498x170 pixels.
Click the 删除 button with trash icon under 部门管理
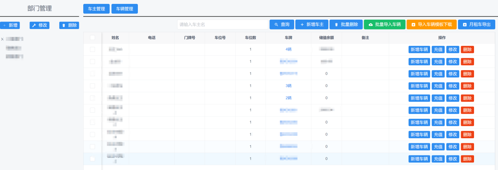(x=69, y=25)
